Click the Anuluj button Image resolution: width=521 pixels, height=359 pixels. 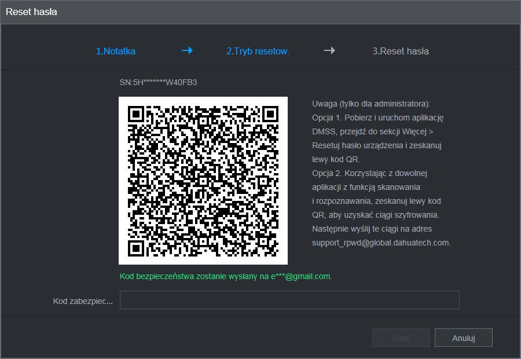[463, 338]
